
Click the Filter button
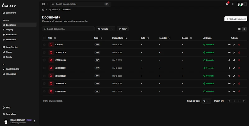[123, 29]
